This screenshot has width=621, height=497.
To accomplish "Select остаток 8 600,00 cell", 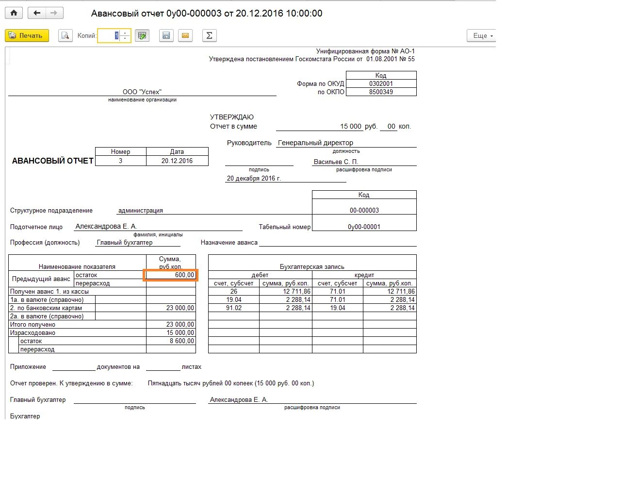I will point(171,341).
